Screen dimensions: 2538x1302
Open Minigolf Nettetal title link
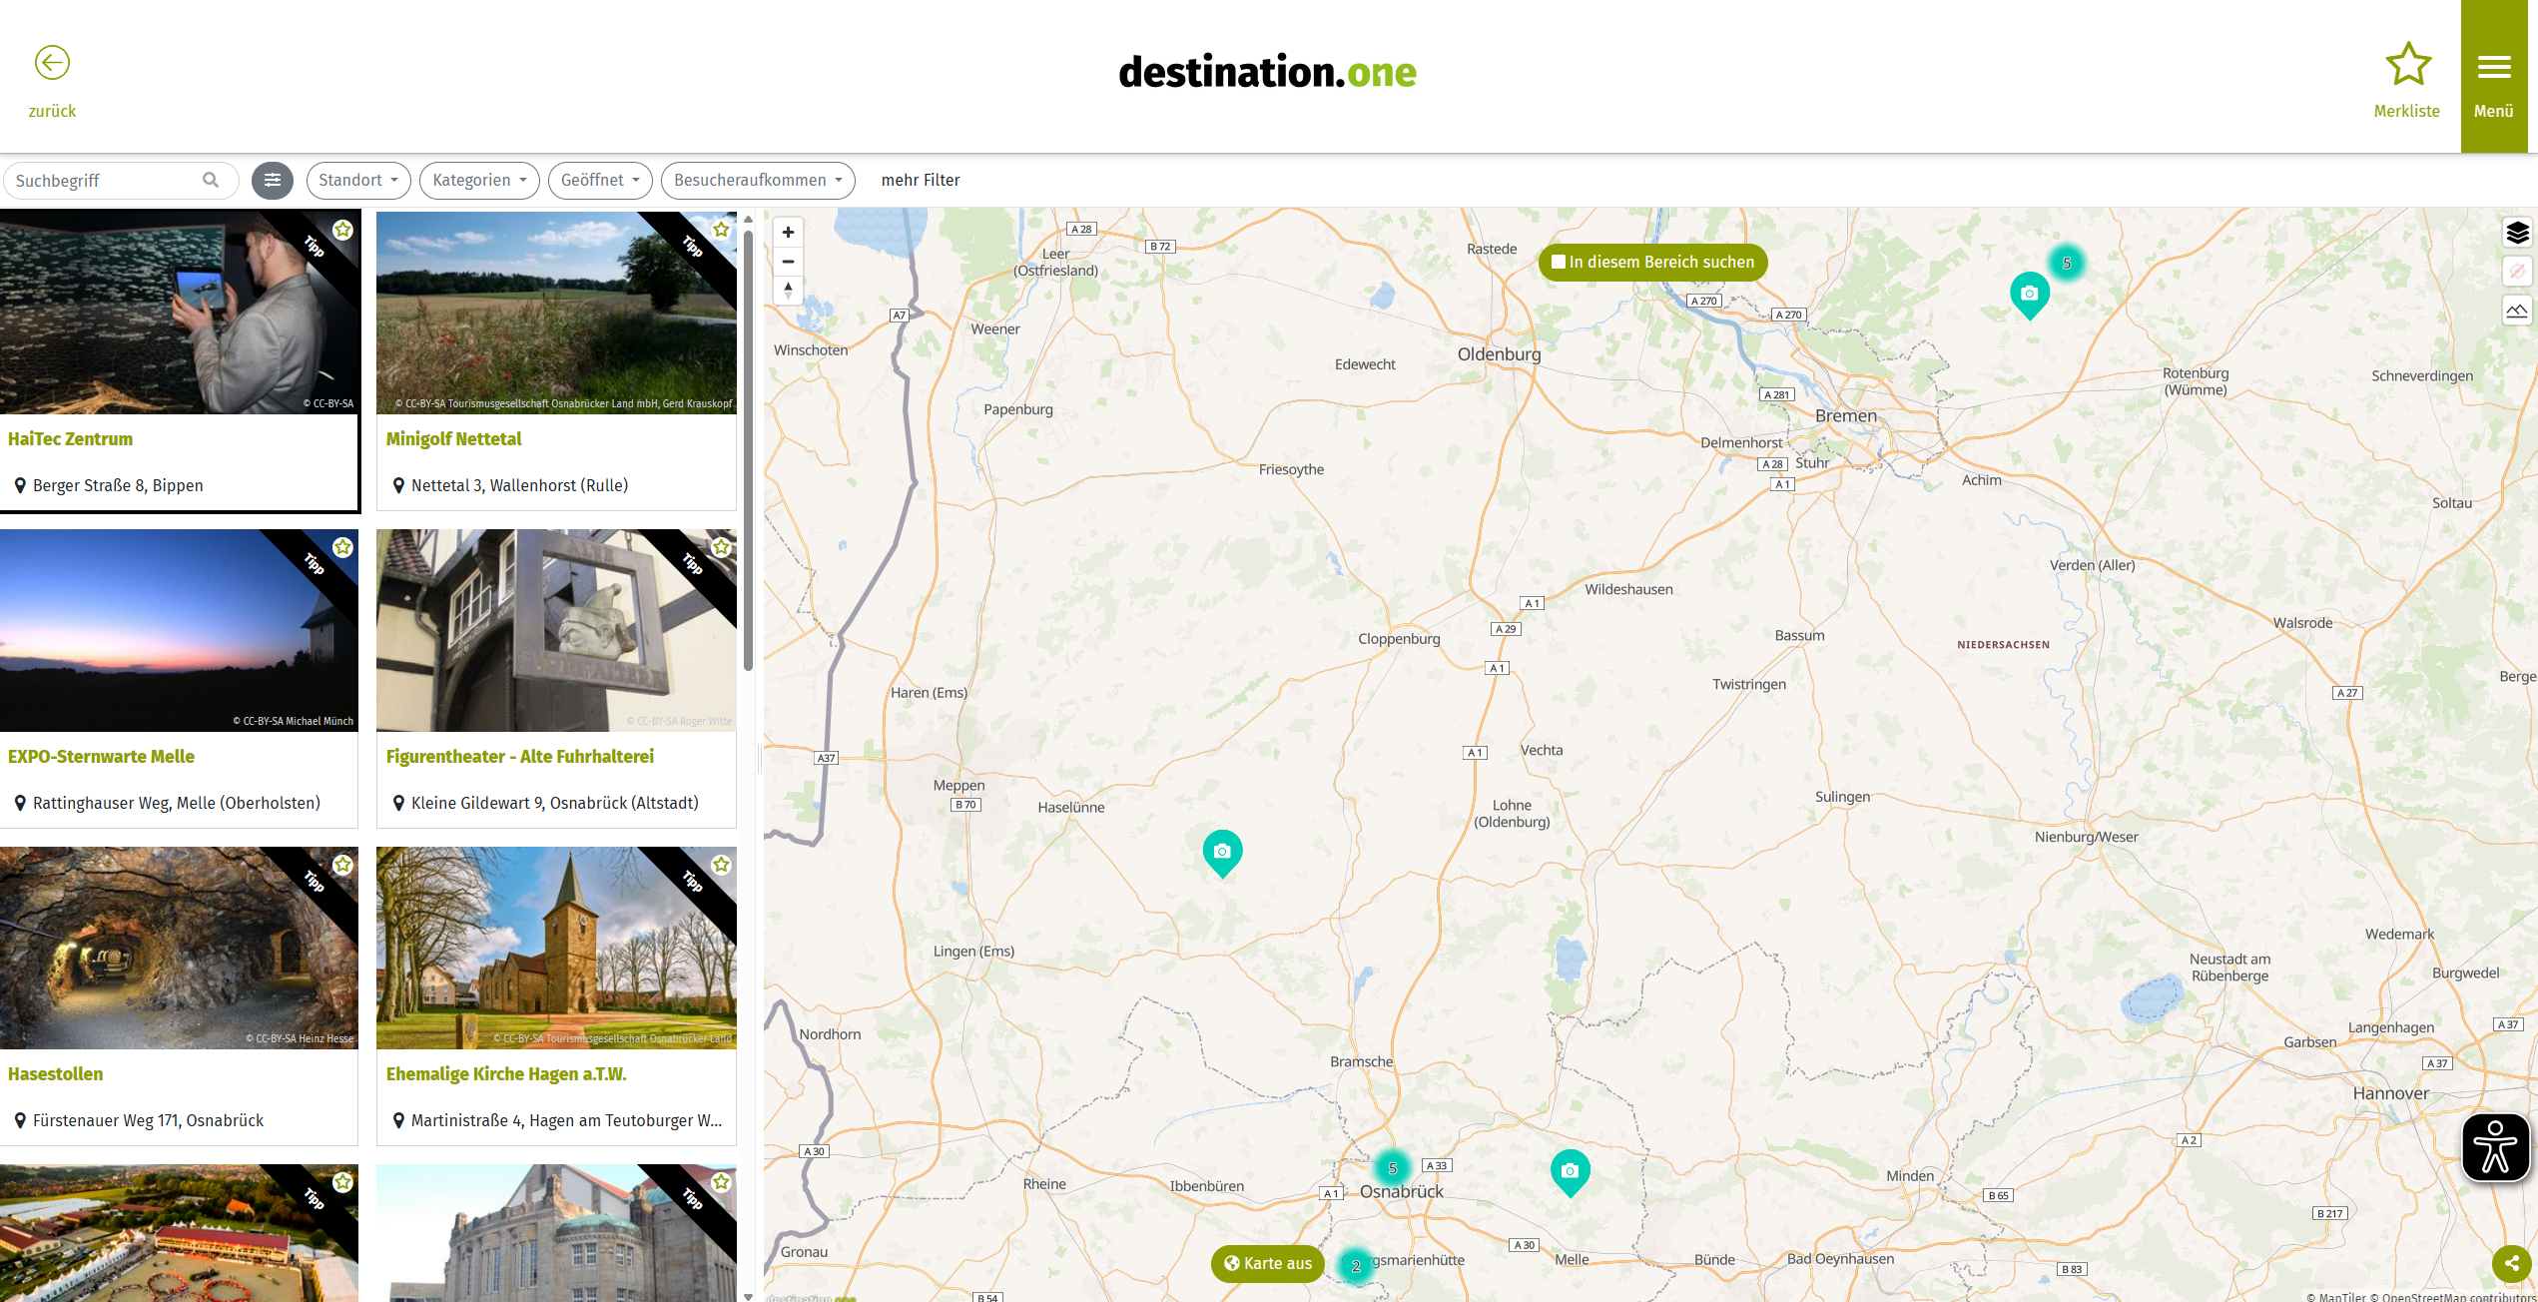pos(453,439)
